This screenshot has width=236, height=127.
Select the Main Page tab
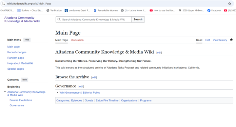coord(62,40)
